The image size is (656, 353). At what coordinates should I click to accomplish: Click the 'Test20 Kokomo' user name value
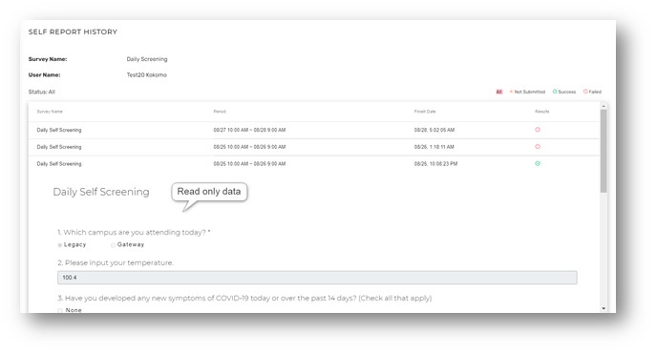[146, 74]
